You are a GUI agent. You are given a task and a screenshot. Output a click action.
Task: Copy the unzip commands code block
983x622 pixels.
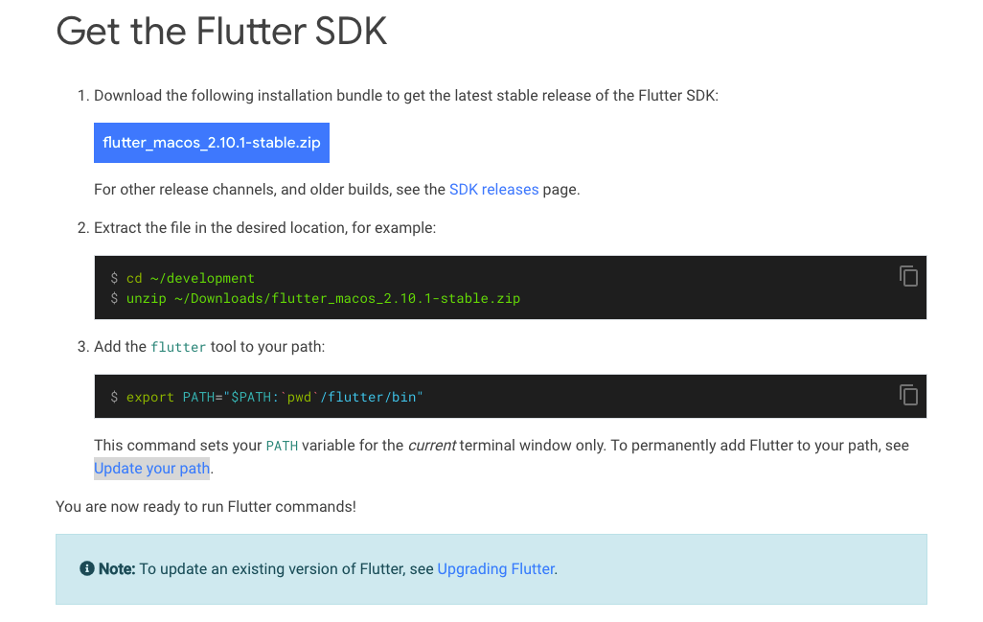pos(908,276)
